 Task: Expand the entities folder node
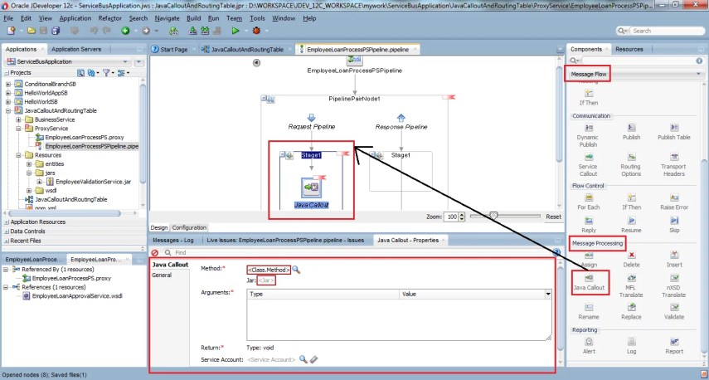(29, 163)
